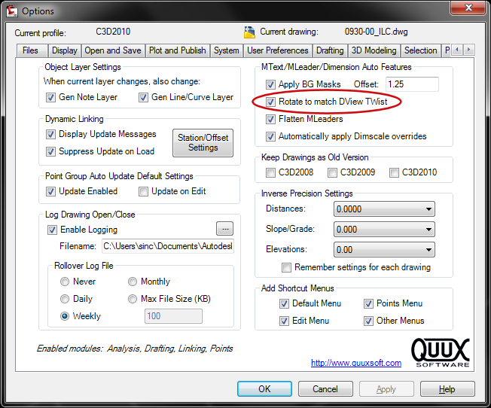Open the quuxsoft.com website link
The image size is (491, 408).
pos(356,363)
